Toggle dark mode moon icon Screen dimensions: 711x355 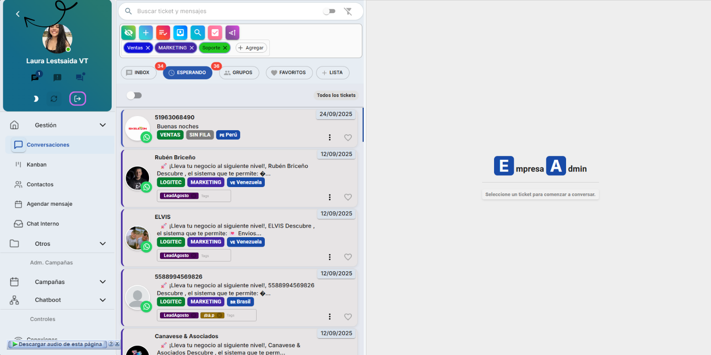click(36, 99)
